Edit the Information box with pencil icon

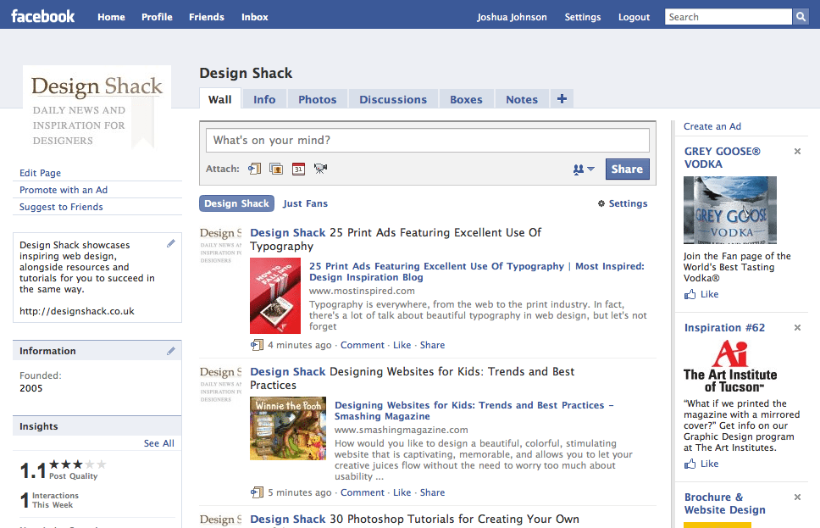point(171,351)
